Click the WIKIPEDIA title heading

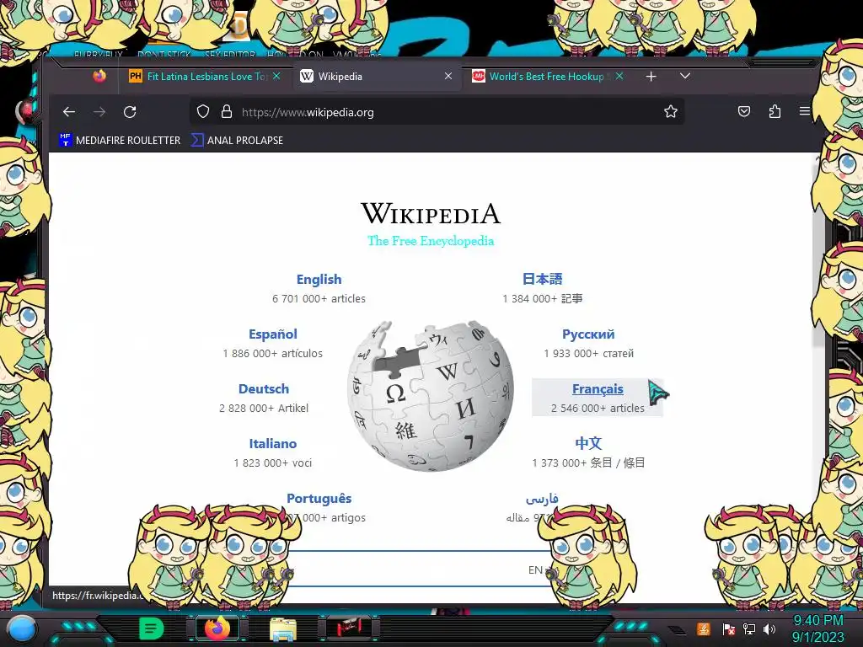pyautogui.click(x=431, y=213)
